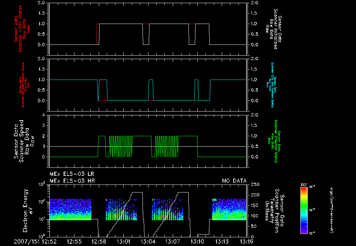Click the electron spectrogram block starting at 12:52

click(70, 210)
